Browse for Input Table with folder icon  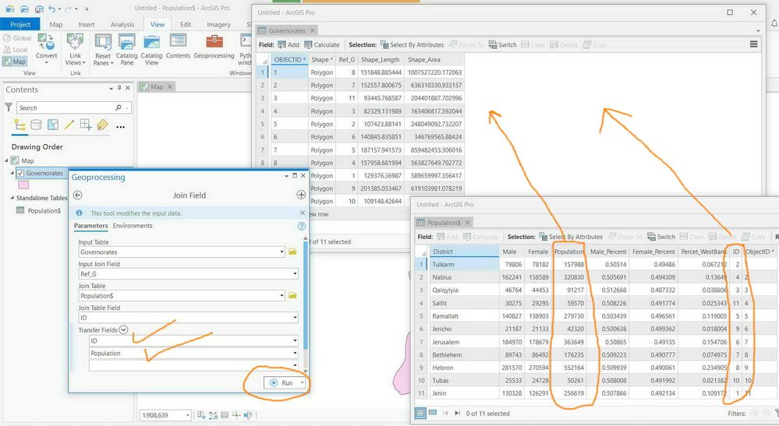coord(292,252)
